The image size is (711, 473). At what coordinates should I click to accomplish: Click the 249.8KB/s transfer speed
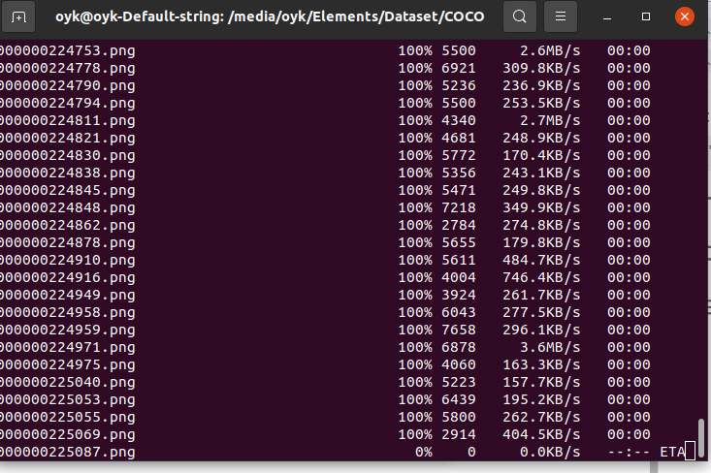[x=541, y=190]
